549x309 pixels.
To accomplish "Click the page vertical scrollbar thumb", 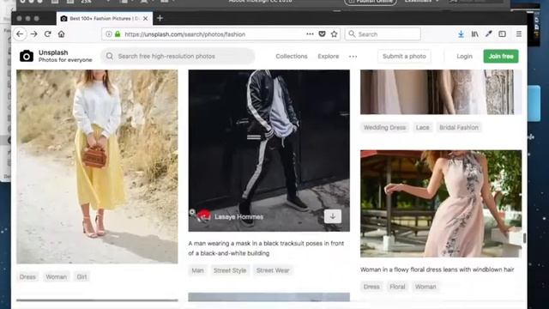I will [524, 238].
